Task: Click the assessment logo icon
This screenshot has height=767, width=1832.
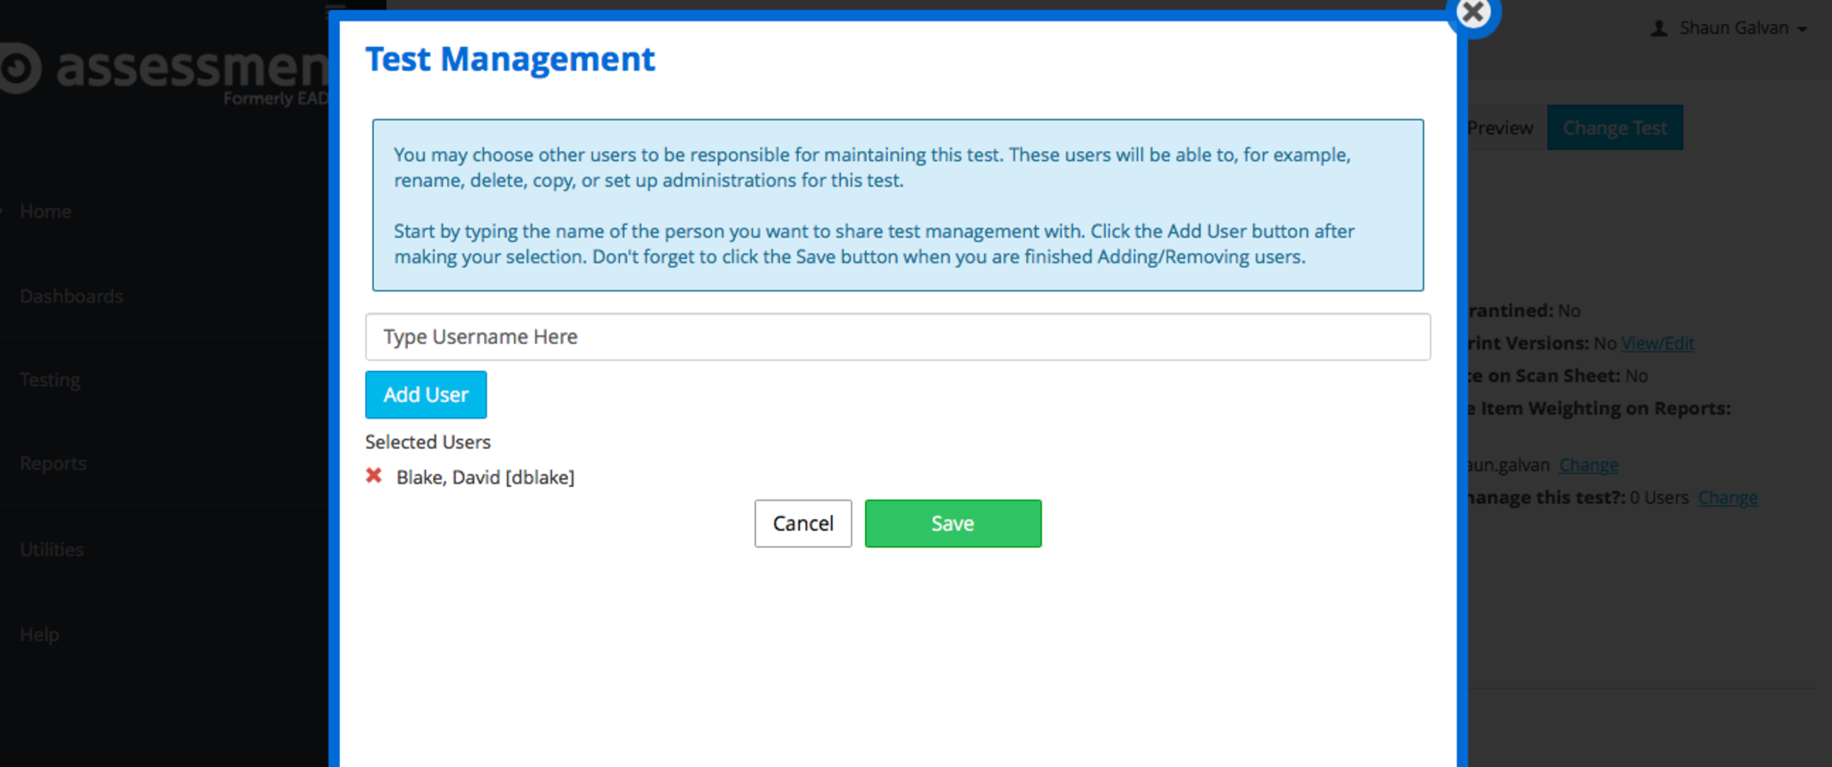Action: pyautogui.click(x=20, y=69)
